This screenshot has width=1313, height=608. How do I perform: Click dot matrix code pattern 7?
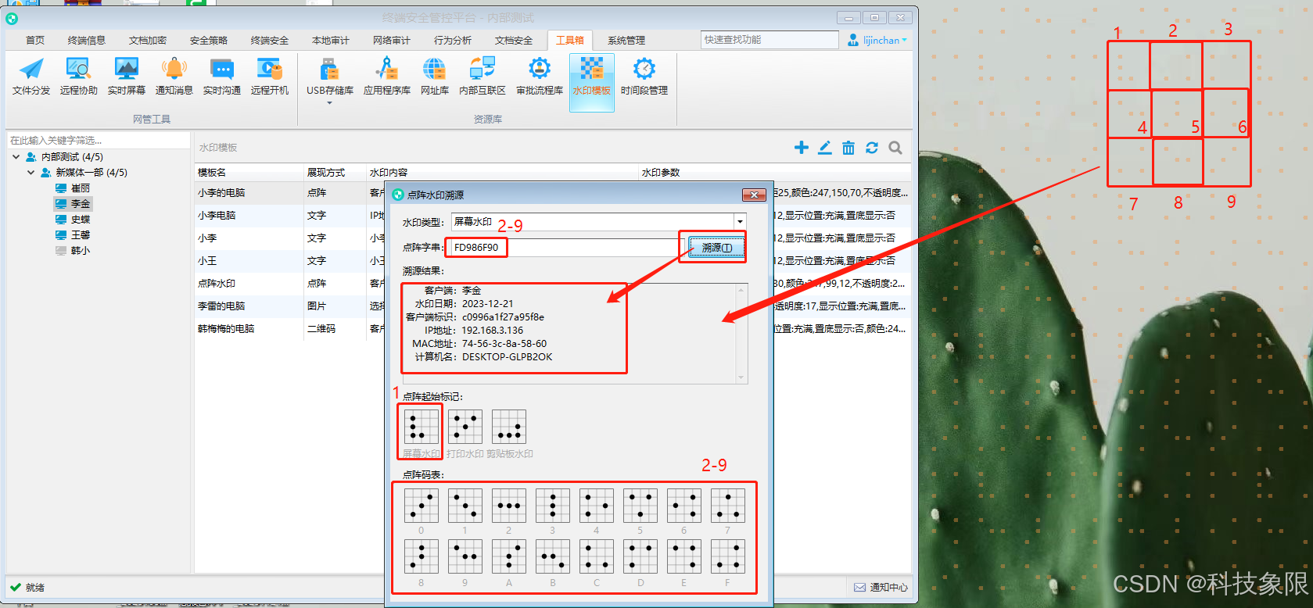coord(728,506)
